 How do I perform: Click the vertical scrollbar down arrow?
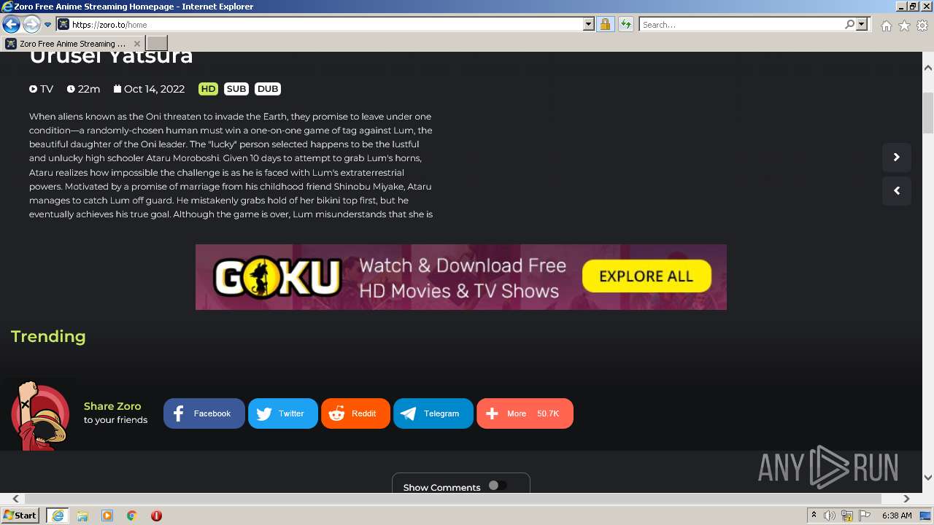(928, 478)
